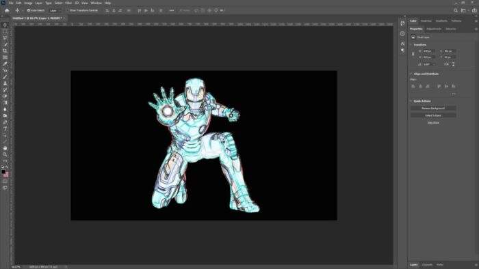
Task: Collapse the Transform section
Action: click(411, 44)
